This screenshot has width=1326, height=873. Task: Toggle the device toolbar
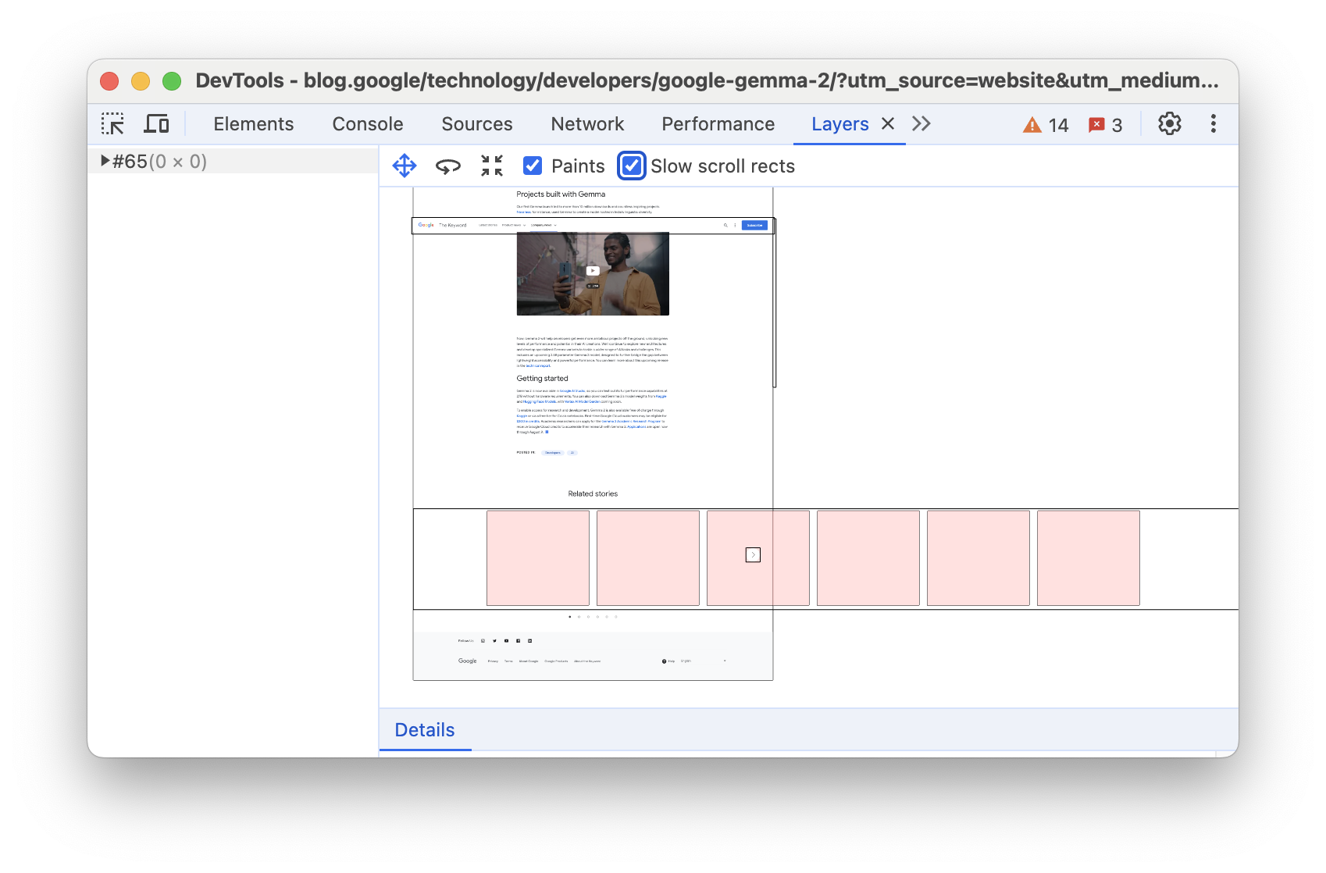point(156,124)
